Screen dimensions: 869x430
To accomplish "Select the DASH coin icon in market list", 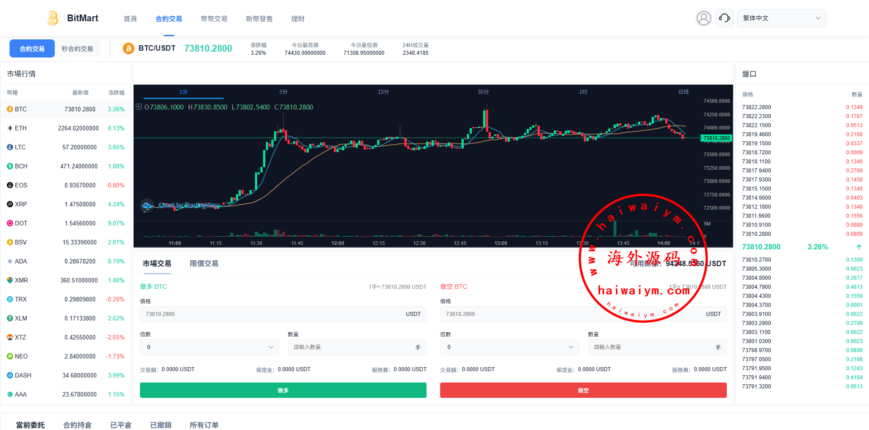I will 10,375.
